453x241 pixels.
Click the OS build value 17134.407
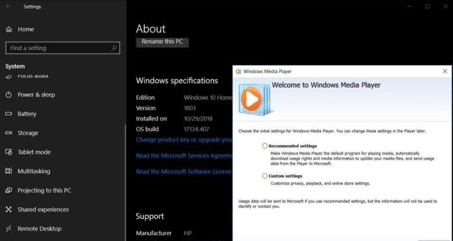pyautogui.click(x=197, y=129)
